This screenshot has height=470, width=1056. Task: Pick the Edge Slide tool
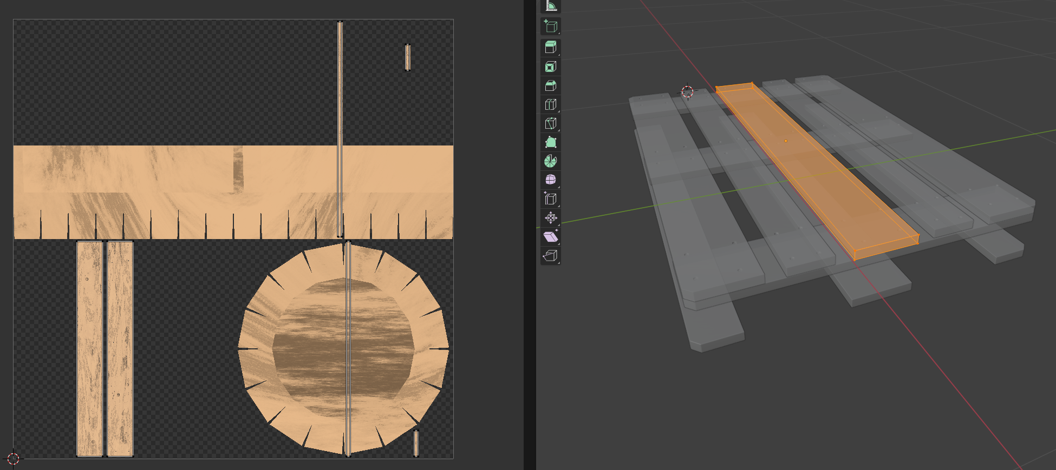tap(551, 198)
